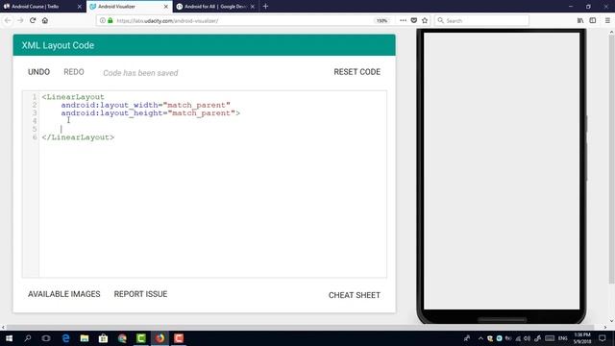Image resolution: width=615 pixels, height=346 pixels.
Task: Click the </LinearLayout> closing tag
Action: coord(78,137)
